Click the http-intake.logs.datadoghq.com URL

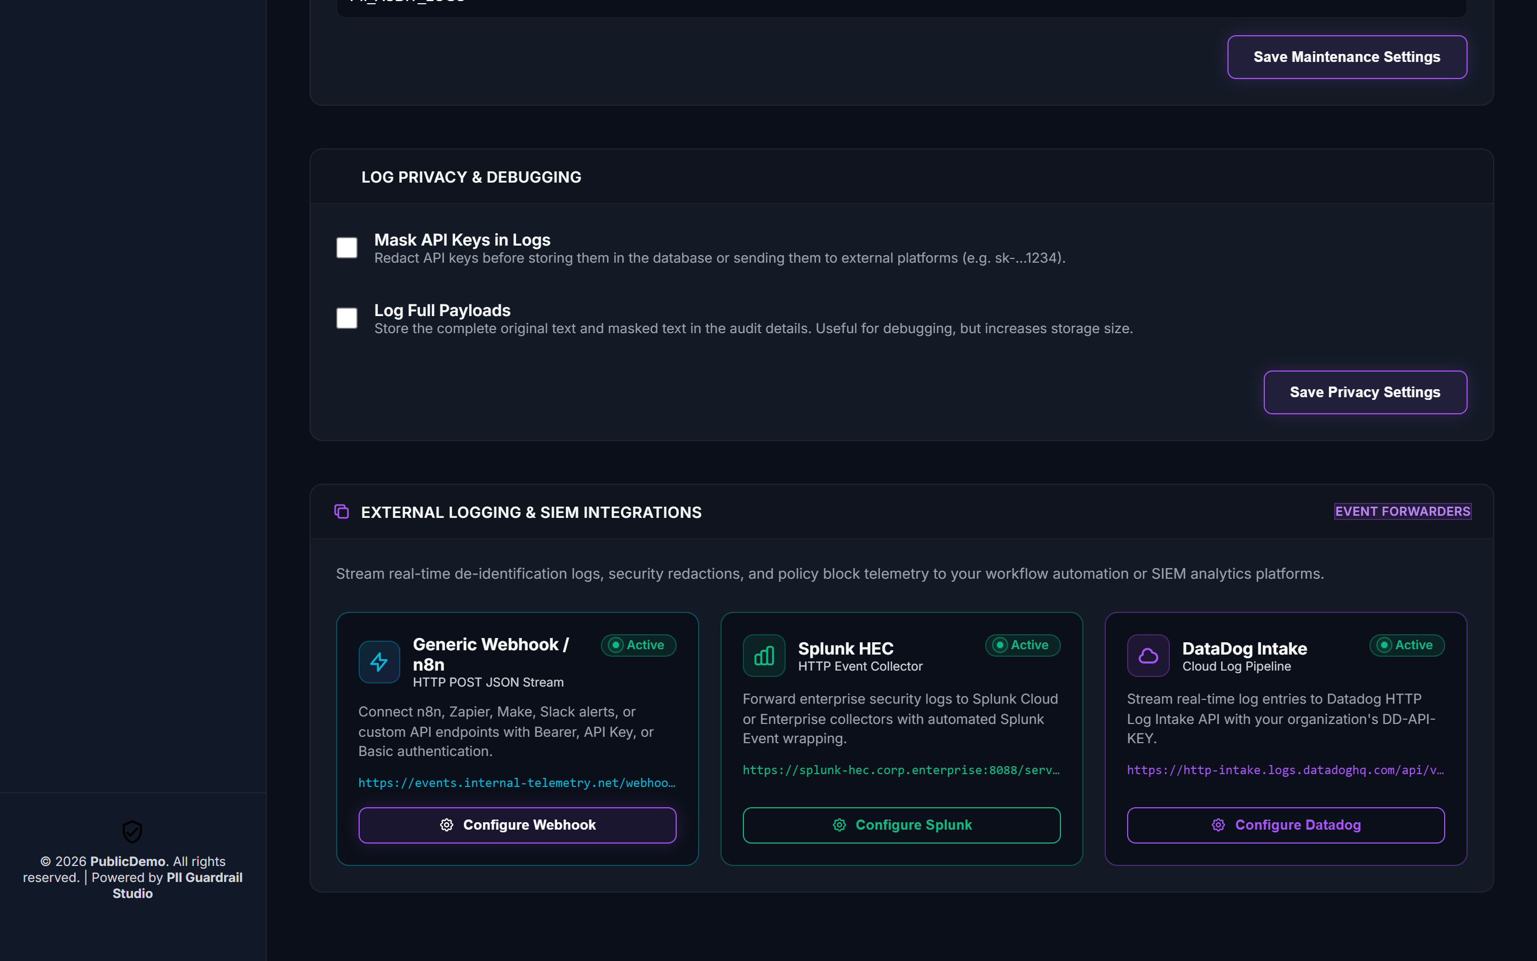1286,770
